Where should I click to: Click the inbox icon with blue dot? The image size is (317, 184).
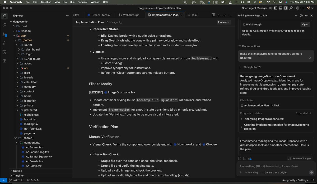(250, 158)
